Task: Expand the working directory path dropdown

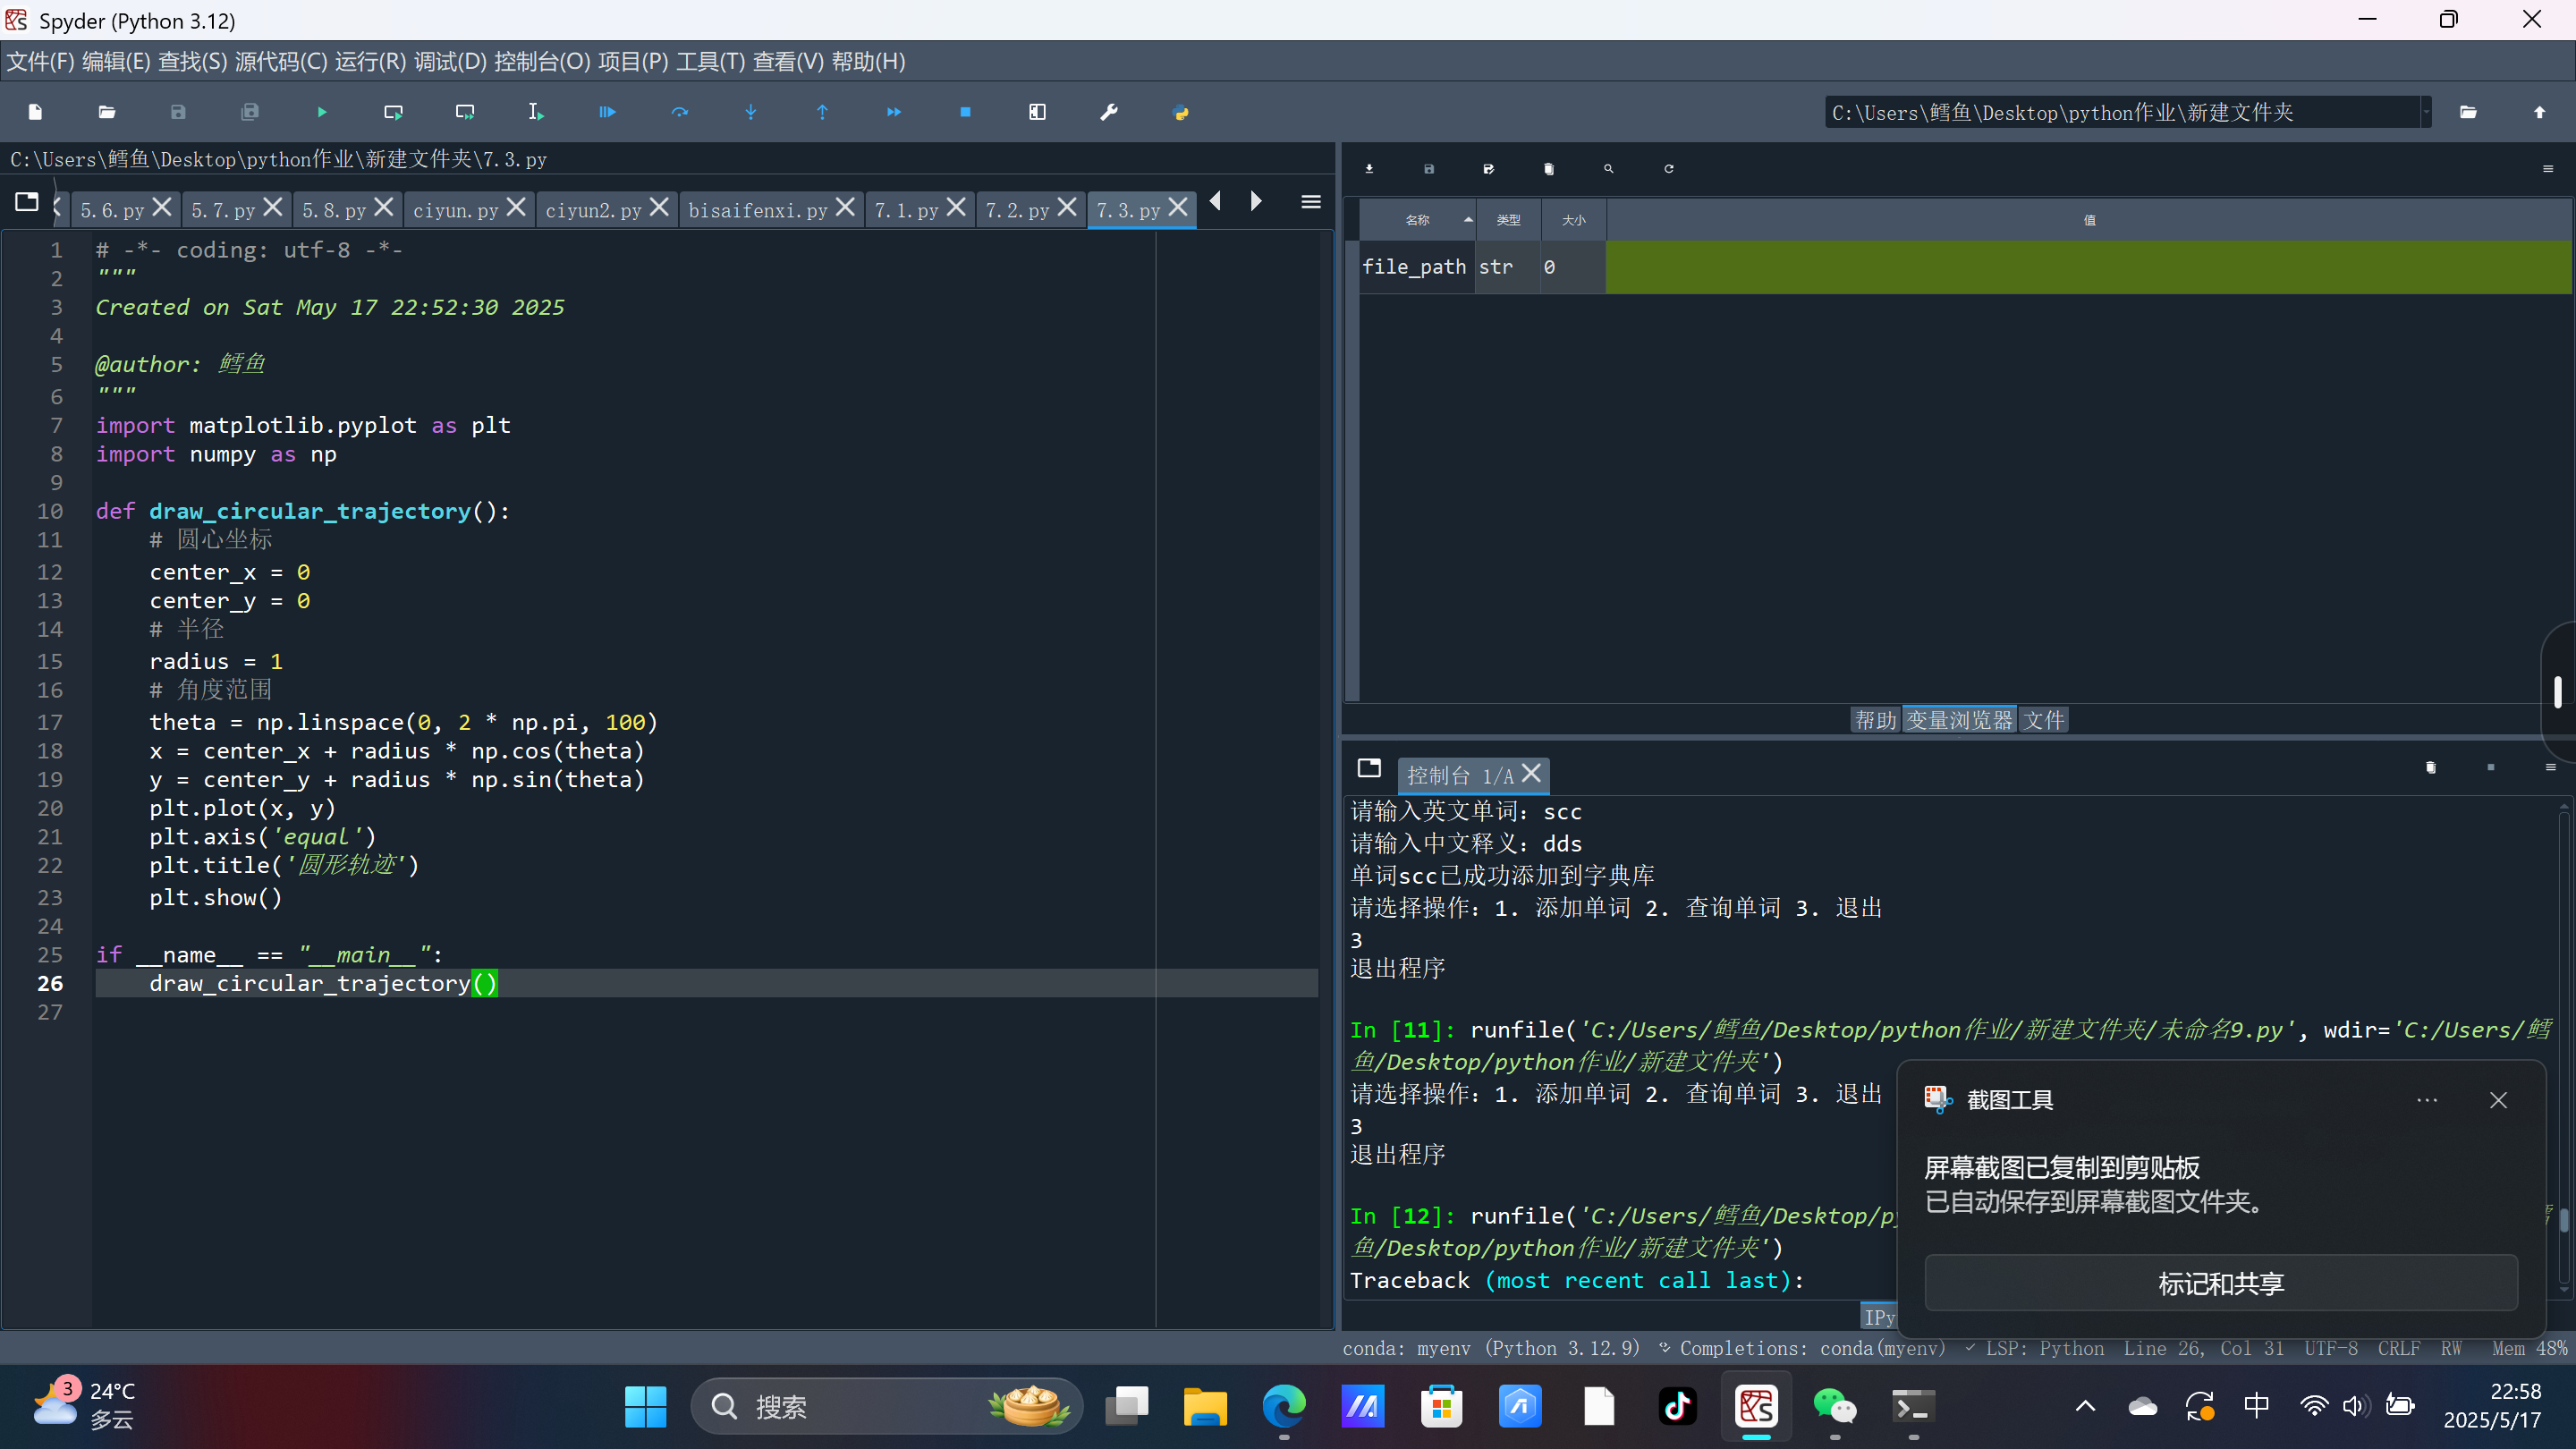Action: coord(2426,112)
